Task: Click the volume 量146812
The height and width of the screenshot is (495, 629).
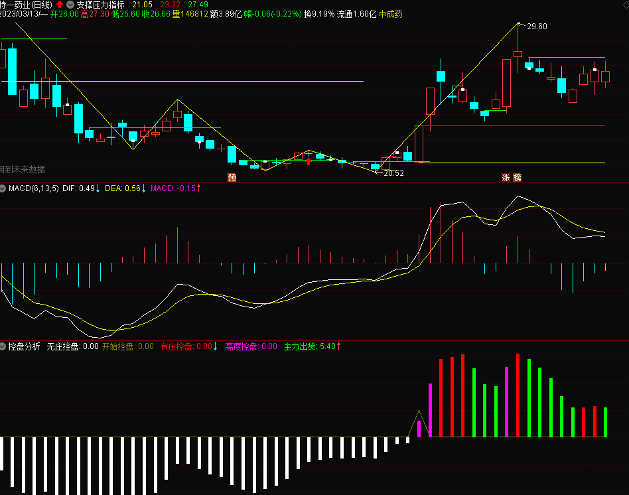Action: pos(190,14)
